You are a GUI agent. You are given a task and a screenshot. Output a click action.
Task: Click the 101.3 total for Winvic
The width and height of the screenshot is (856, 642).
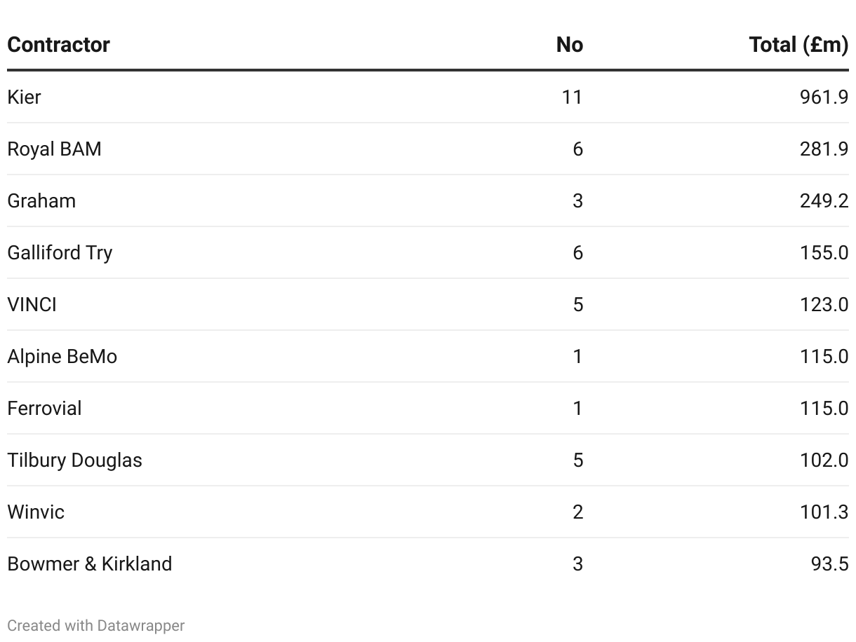pyautogui.click(x=824, y=512)
